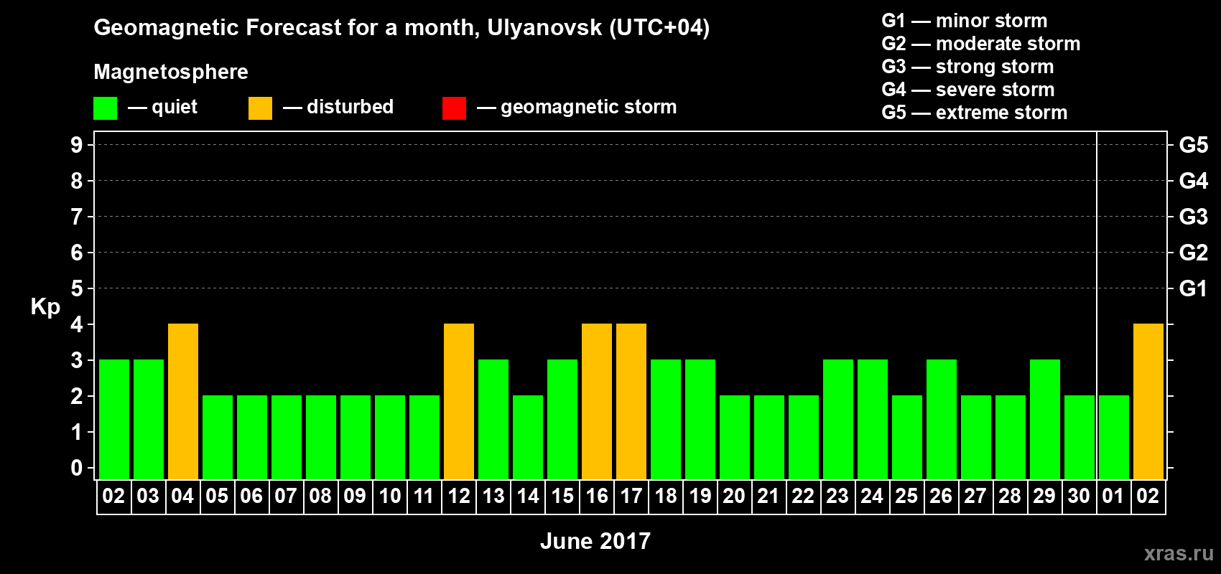Click the orange disturbed legend swatch

click(260, 108)
